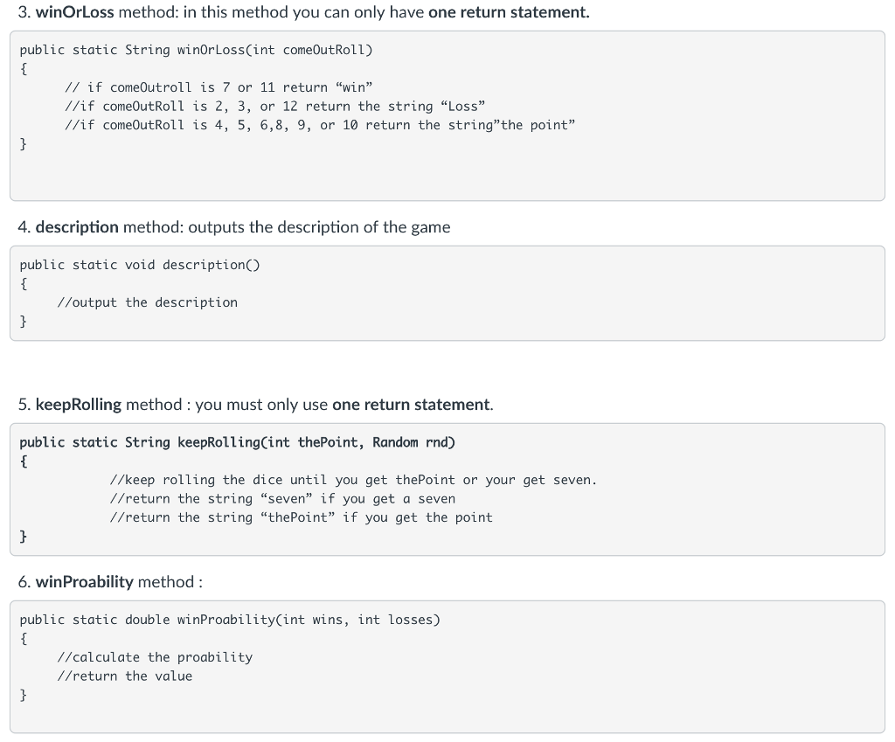Click comment about returning "the point"

320,125
